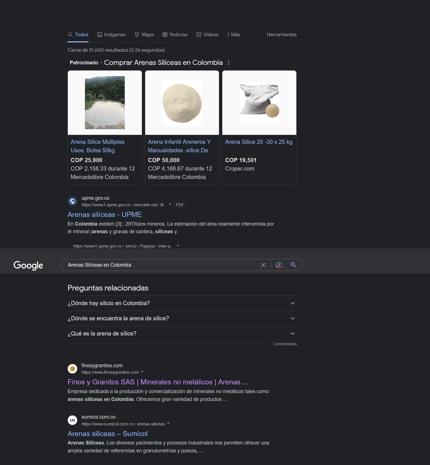Click the COP 25,900 price
Viewport: 430px width, 465px height.
pos(86,160)
